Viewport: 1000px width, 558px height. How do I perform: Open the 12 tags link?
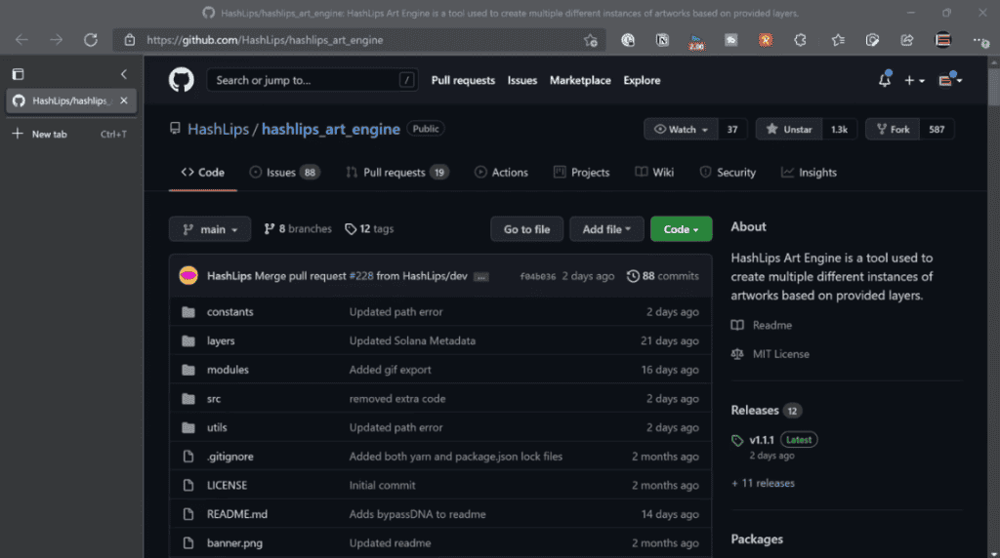pos(369,228)
